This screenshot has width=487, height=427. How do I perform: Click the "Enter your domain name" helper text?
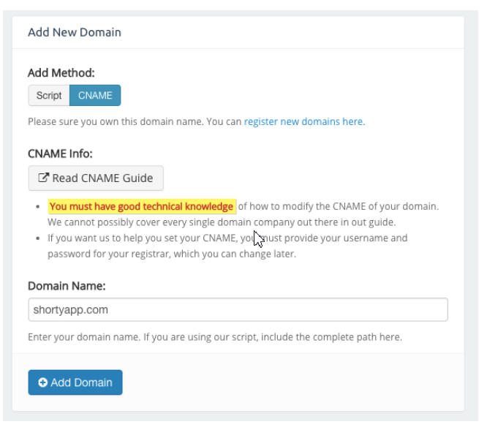pos(215,338)
